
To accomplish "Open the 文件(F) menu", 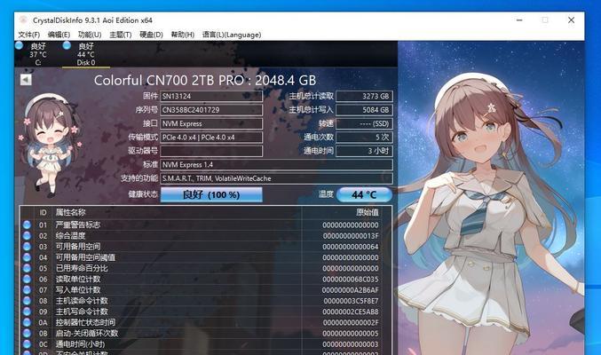I will pyautogui.click(x=29, y=35).
